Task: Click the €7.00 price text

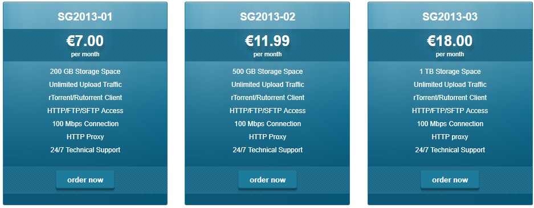Action: [x=85, y=41]
